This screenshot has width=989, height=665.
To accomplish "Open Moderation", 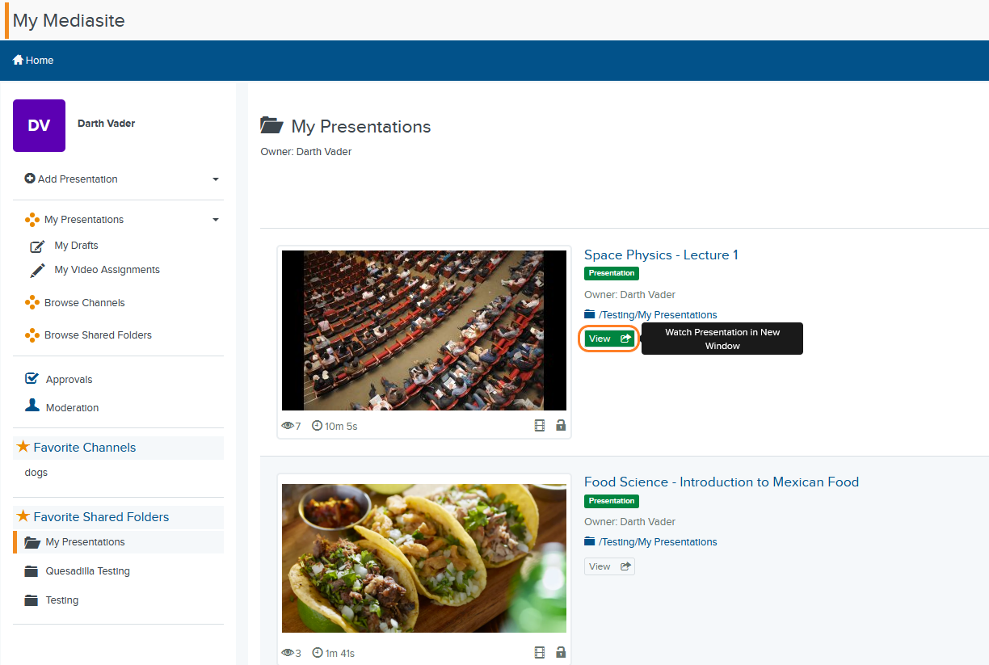I will (72, 408).
